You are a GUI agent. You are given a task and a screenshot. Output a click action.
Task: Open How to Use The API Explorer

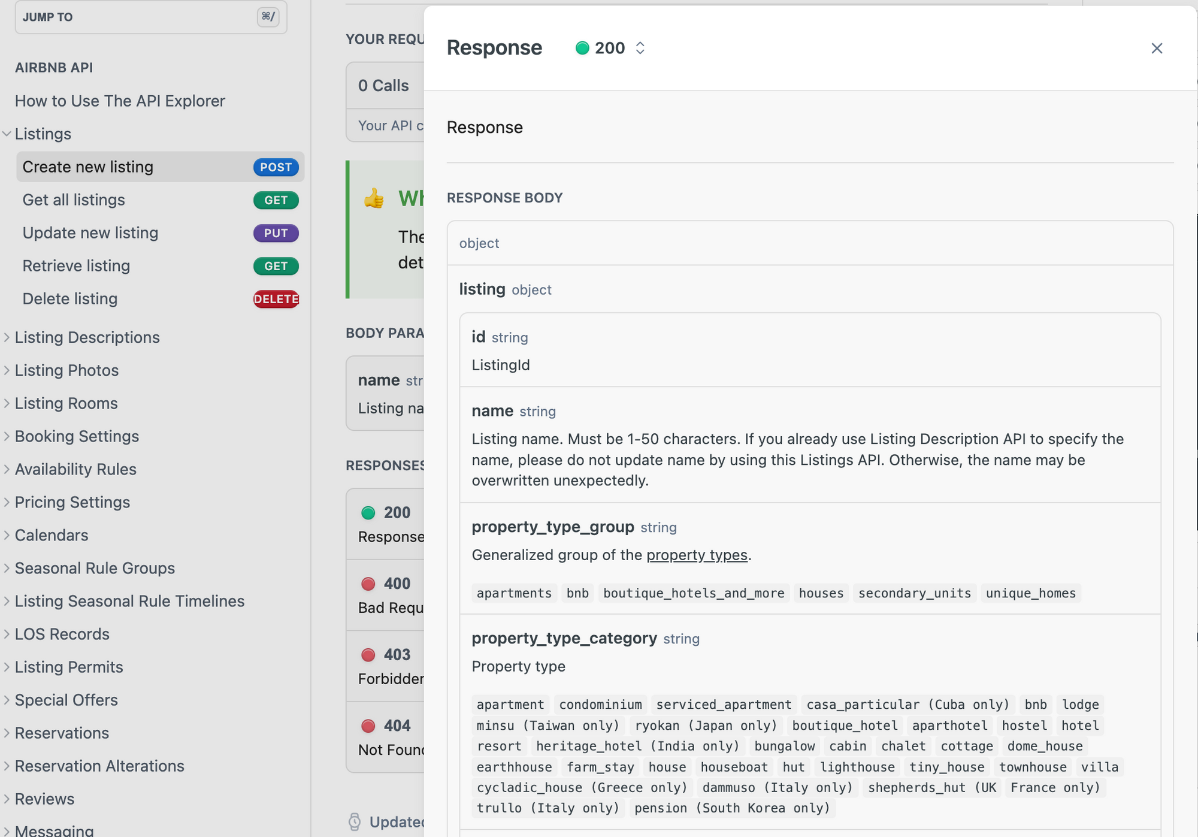click(x=120, y=101)
